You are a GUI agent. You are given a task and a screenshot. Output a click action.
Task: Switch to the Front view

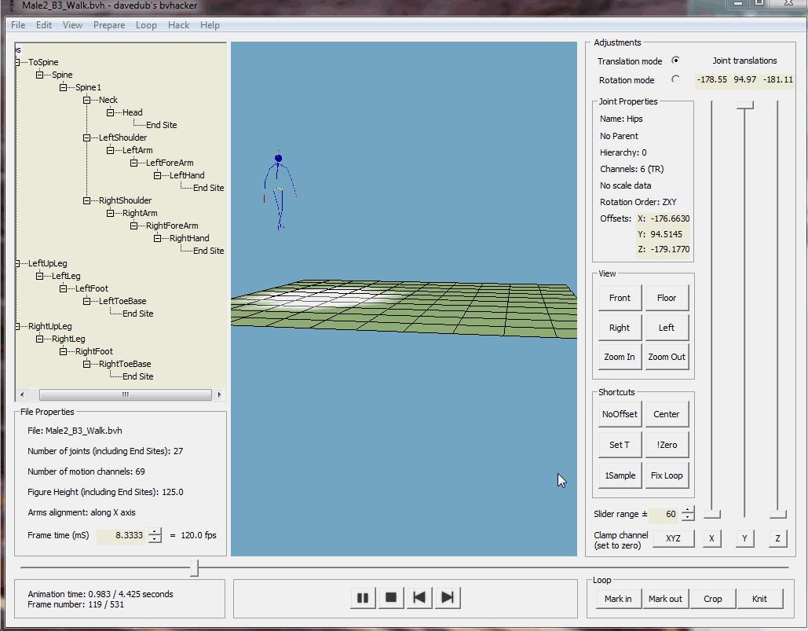point(620,298)
